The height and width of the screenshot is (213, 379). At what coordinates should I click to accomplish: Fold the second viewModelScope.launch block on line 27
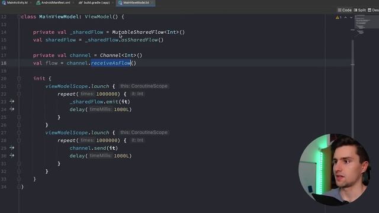click(18, 133)
